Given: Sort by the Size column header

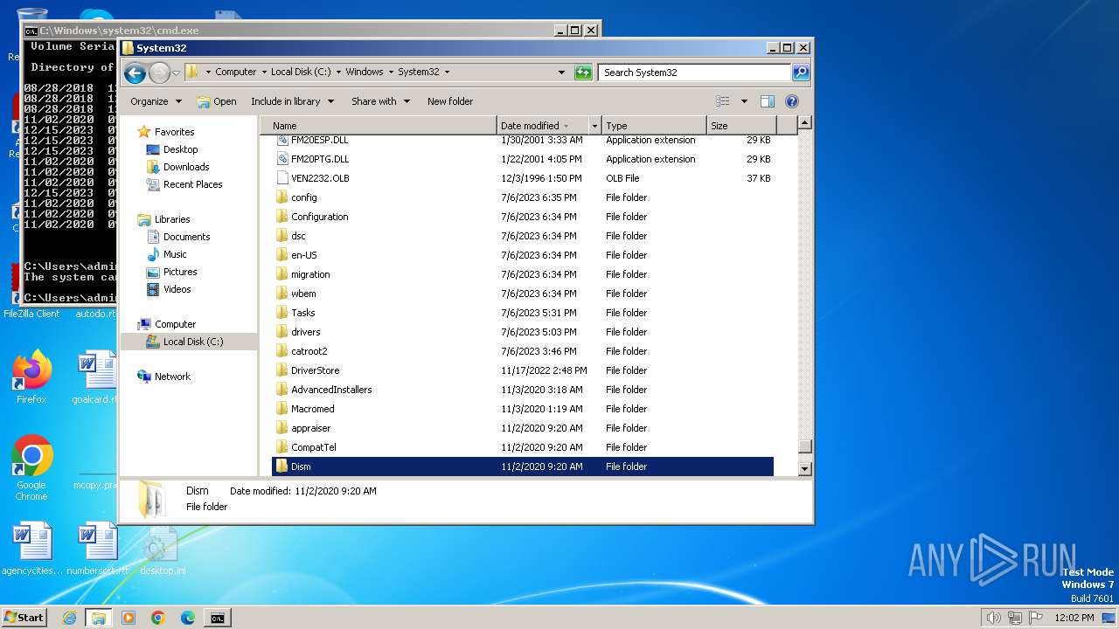Looking at the screenshot, I should tap(741, 126).
